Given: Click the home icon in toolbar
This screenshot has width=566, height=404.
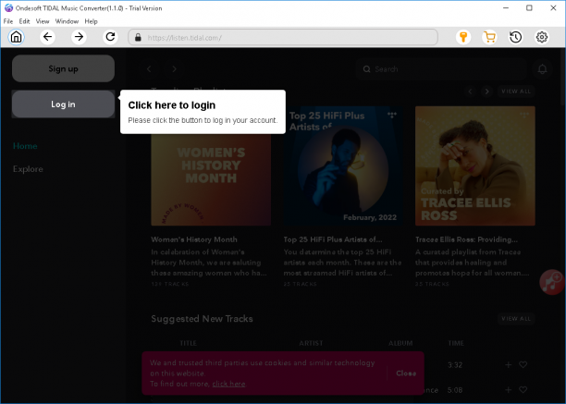Looking at the screenshot, I should [x=17, y=37].
